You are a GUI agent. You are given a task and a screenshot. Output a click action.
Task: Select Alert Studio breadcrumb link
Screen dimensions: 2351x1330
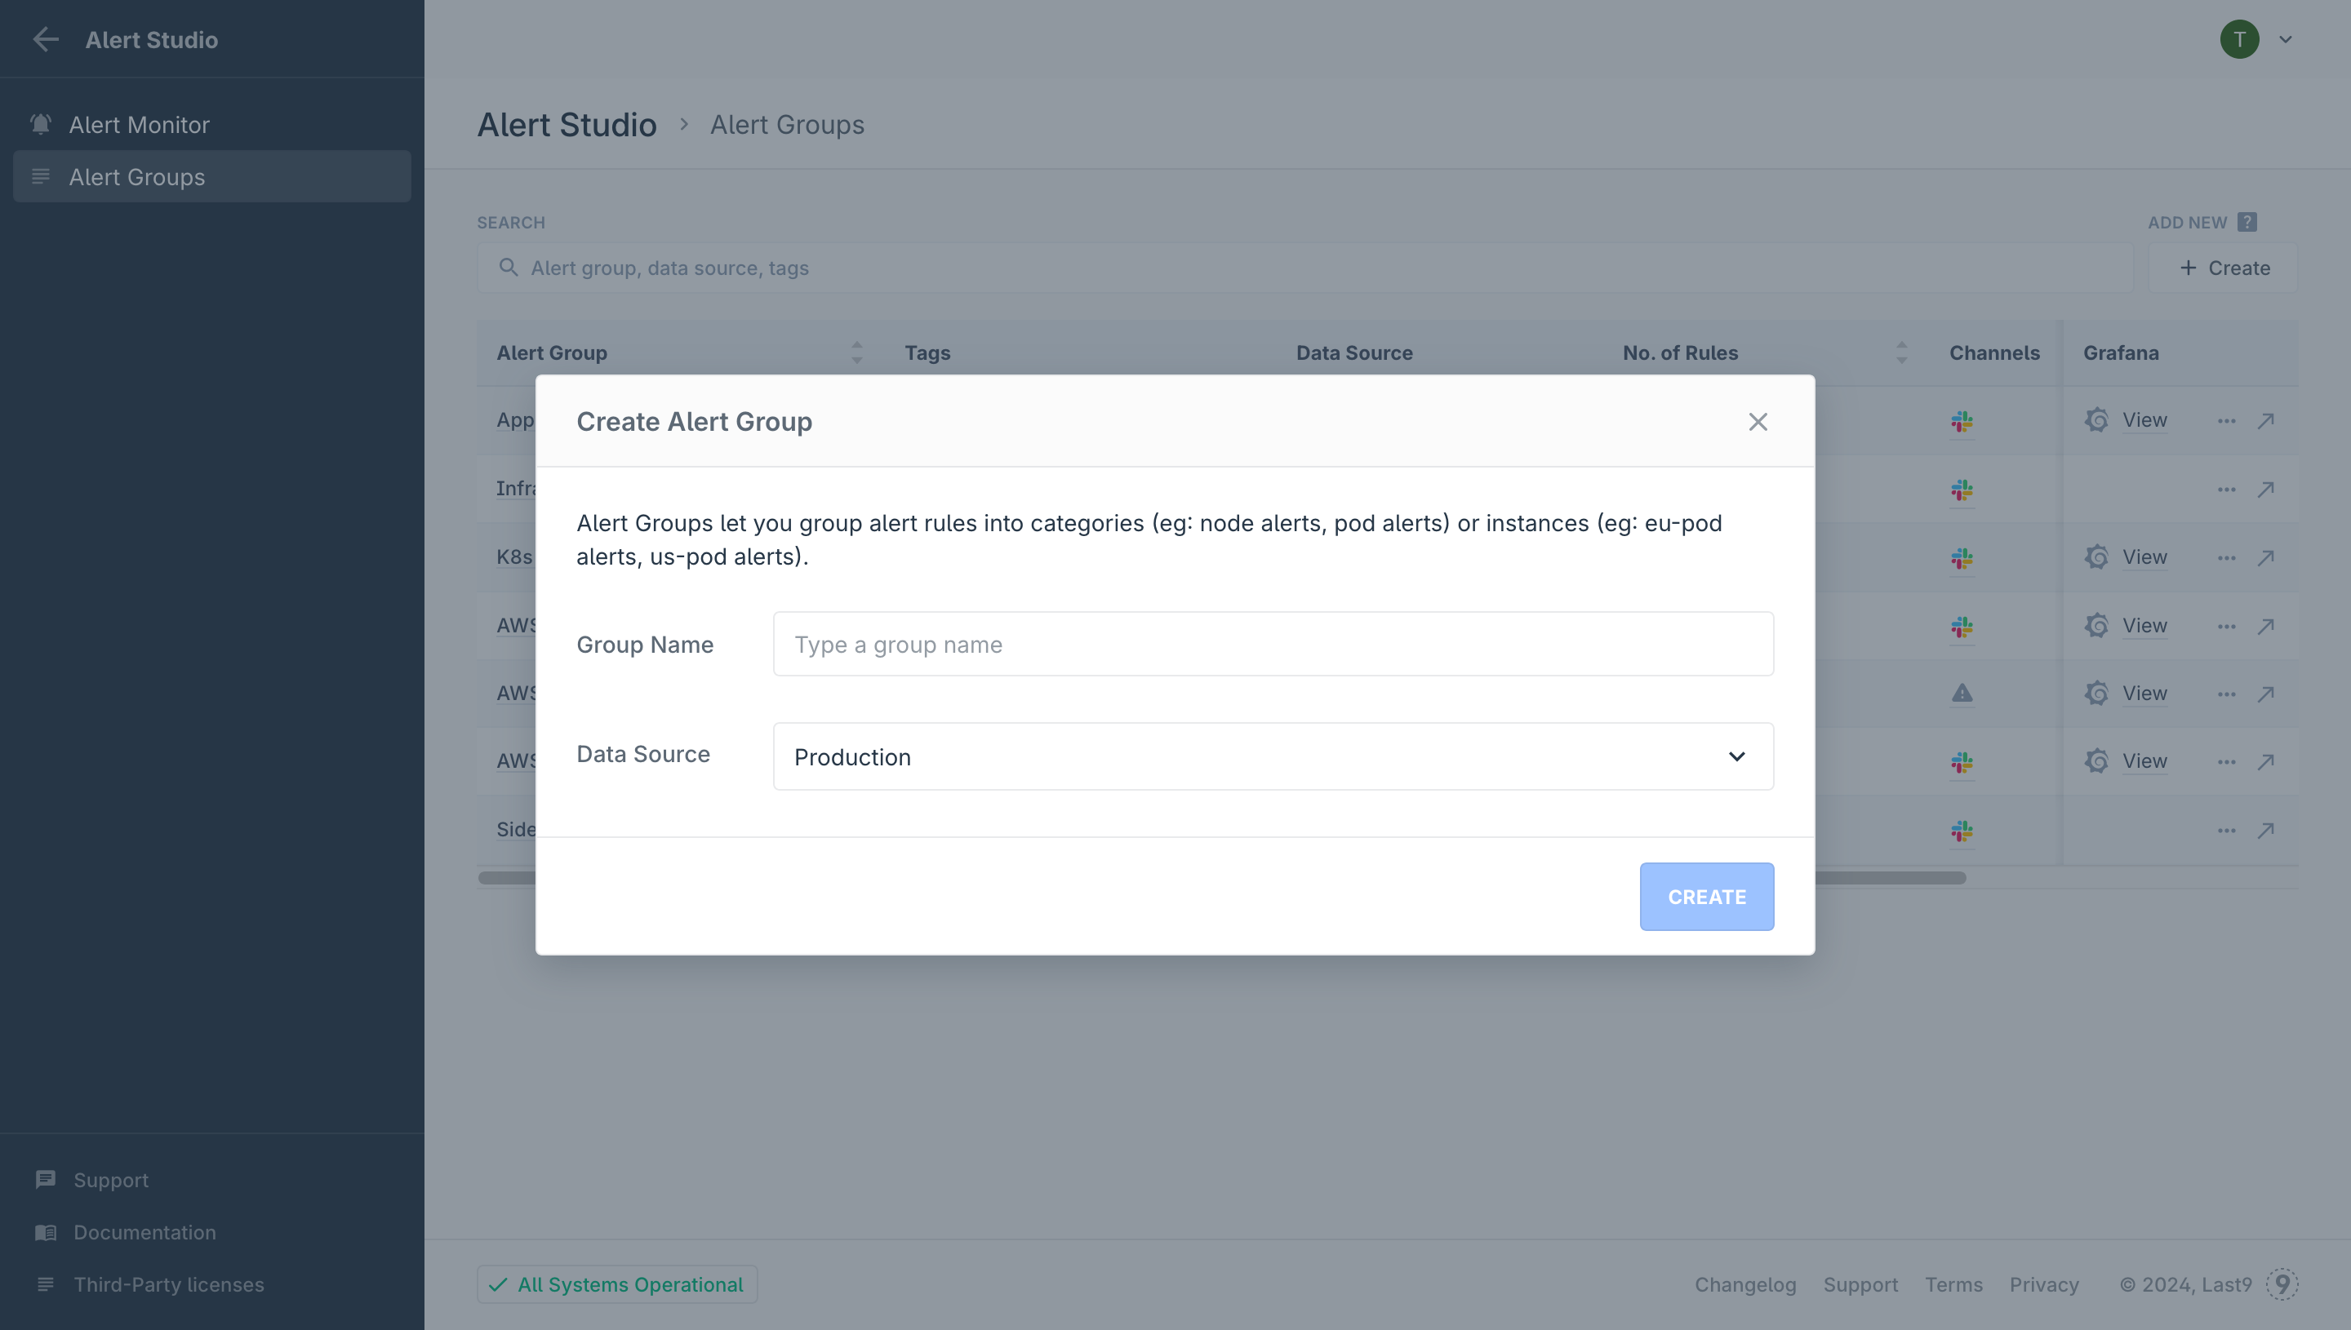point(565,122)
